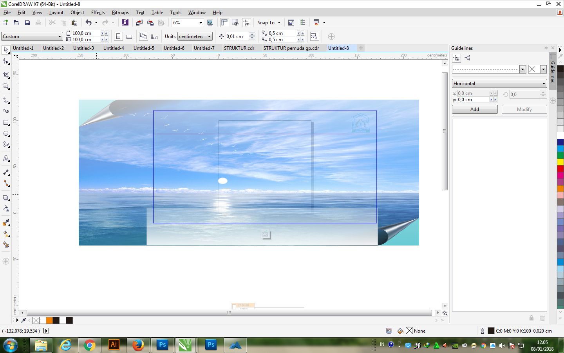
Task: Select the Smart Fill tool
Action: (6, 244)
